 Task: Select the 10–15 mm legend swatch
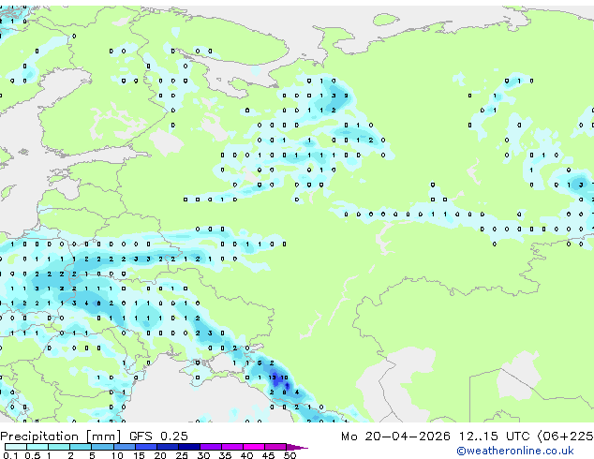pyautogui.click(x=124, y=447)
